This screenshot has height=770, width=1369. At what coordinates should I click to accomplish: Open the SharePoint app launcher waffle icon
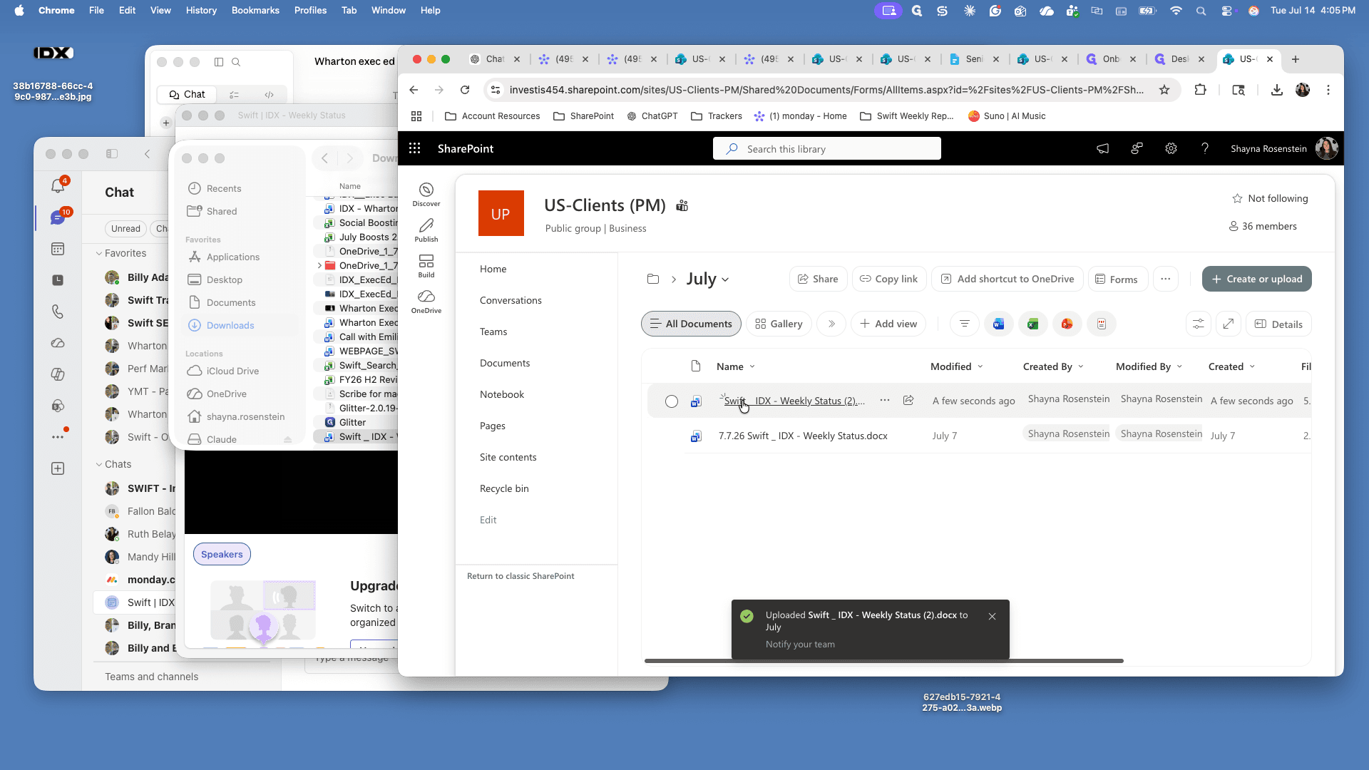pyautogui.click(x=414, y=148)
